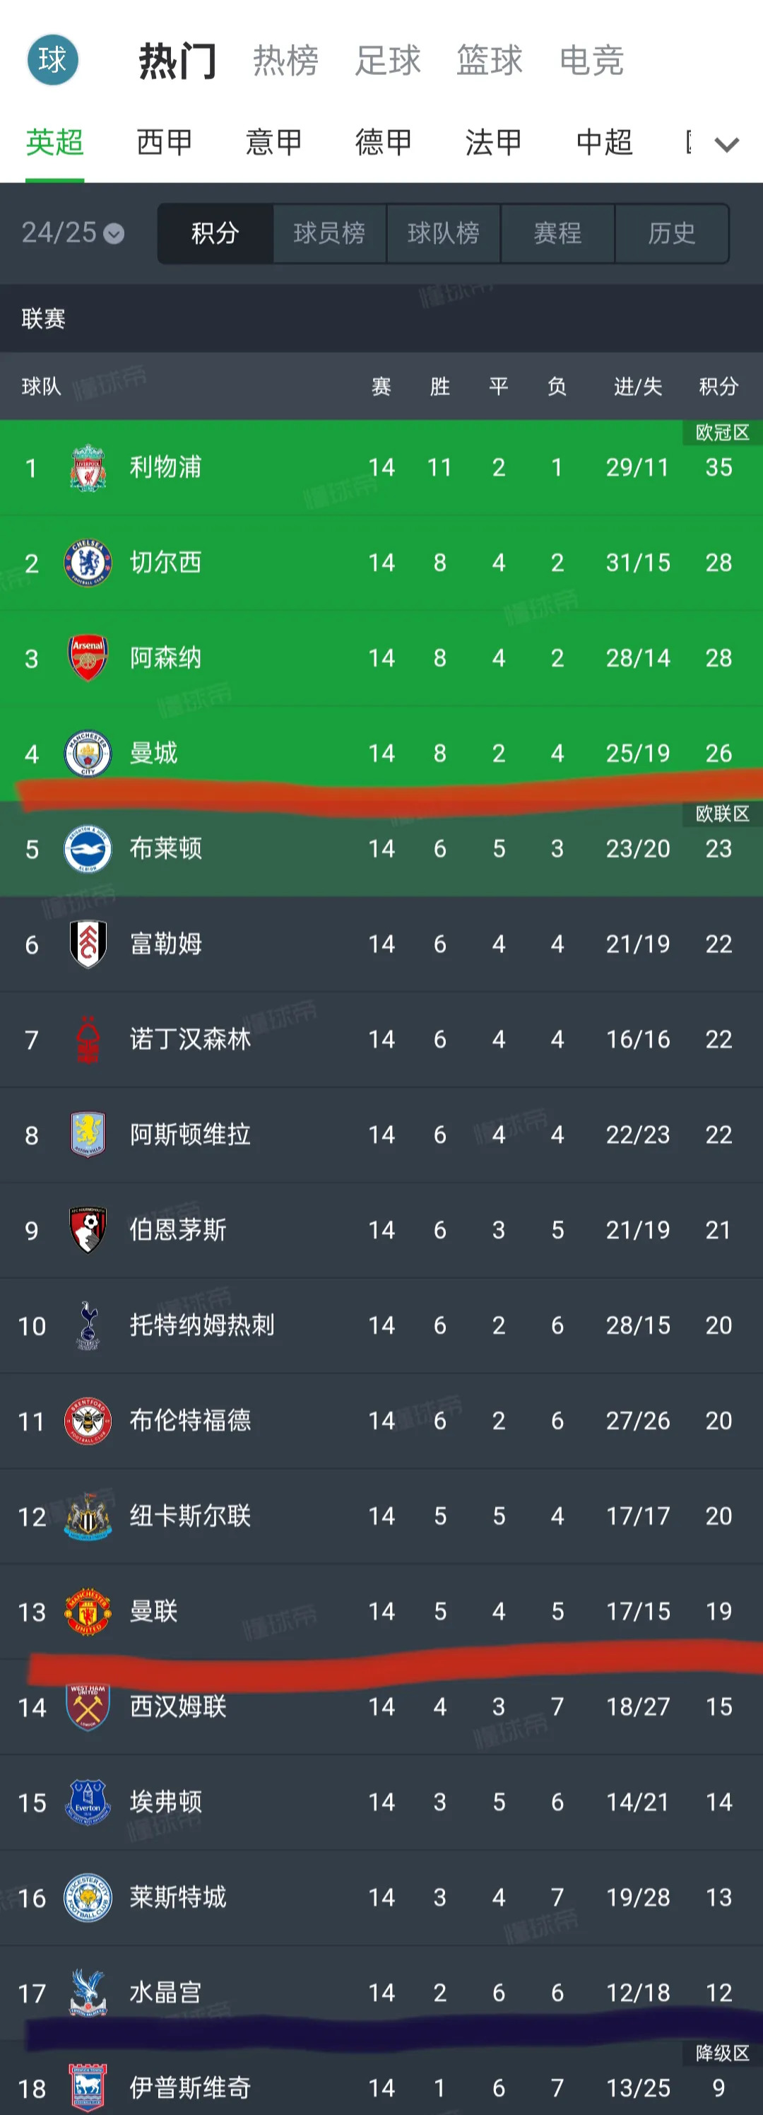Image resolution: width=763 pixels, height=2115 pixels.
Task: Click the Chelsea club crest
Action: [88, 563]
